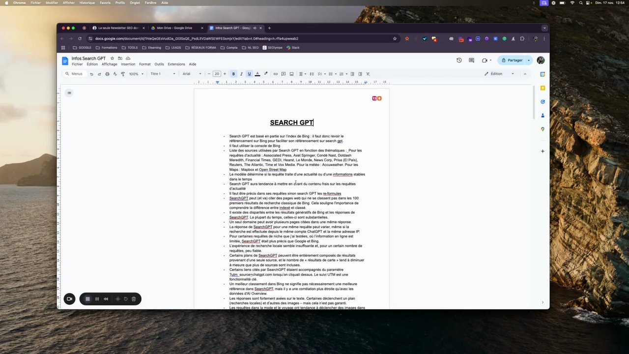Viewport: 629px width, 354px height.
Task: Open the Arial font dropdown
Action: click(x=192, y=74)
